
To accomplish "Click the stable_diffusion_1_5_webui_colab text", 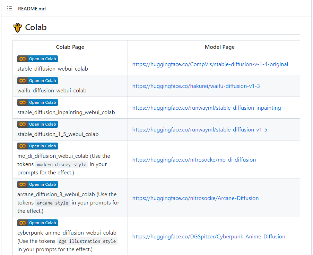I will pyautogui.click(x=58, y=134).
